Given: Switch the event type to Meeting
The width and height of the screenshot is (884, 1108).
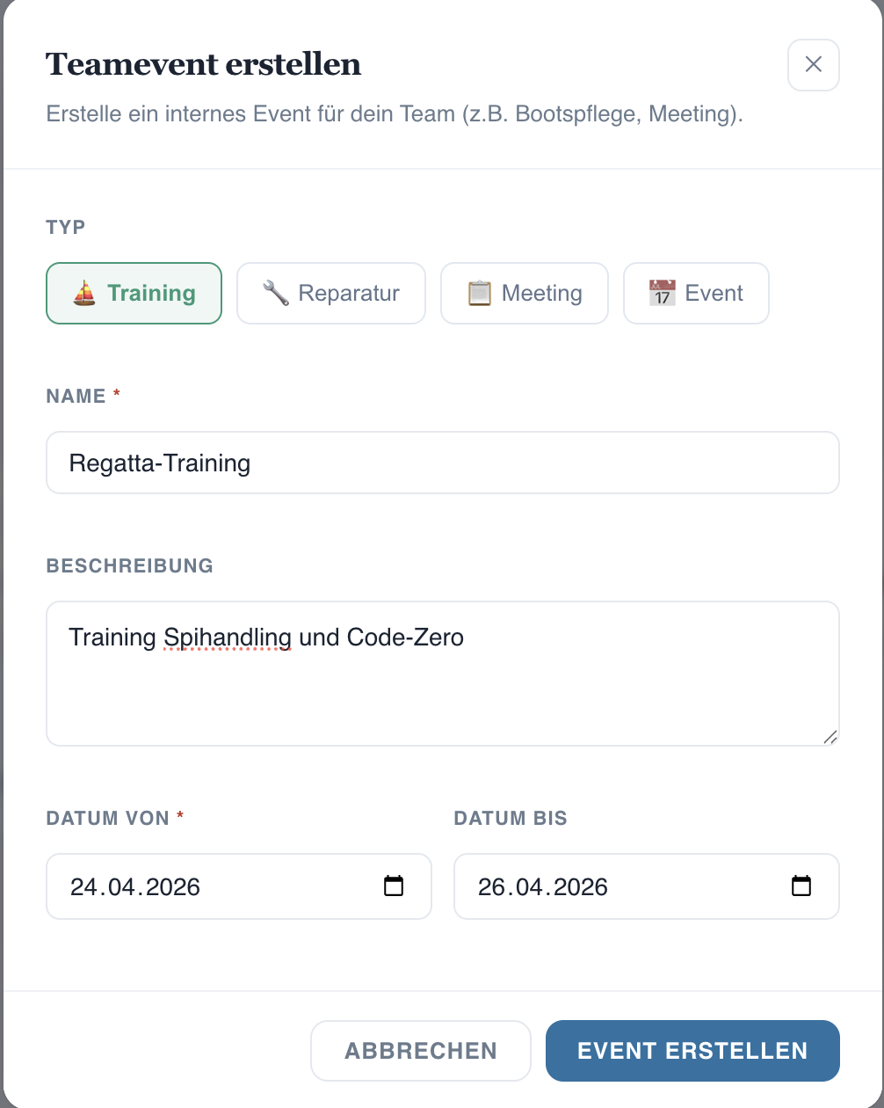Looking at the screenshot, I should point(541,293).
